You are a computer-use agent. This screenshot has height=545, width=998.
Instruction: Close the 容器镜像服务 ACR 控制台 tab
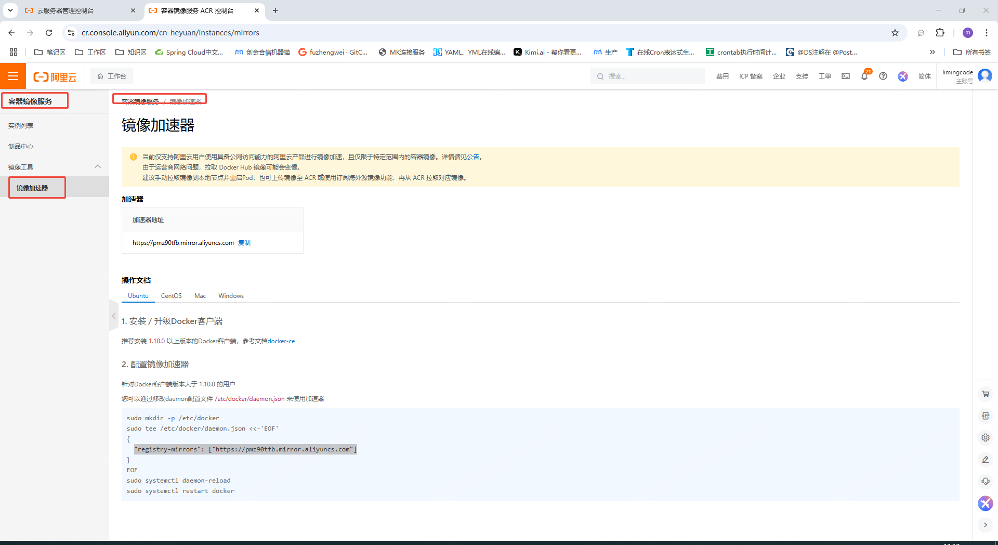257,10
